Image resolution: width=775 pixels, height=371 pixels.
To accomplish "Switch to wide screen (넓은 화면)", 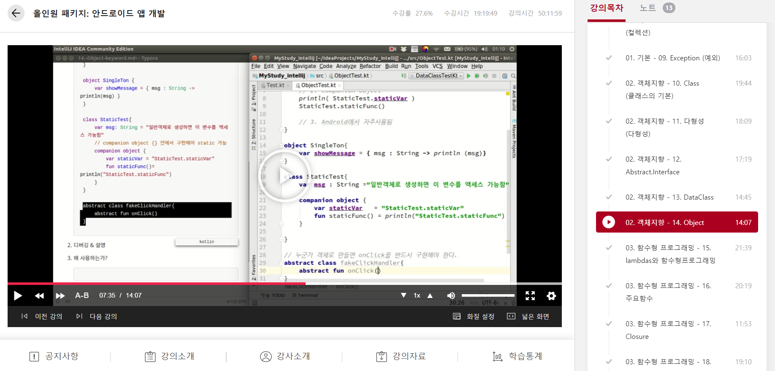I will [x=528, y=317].
